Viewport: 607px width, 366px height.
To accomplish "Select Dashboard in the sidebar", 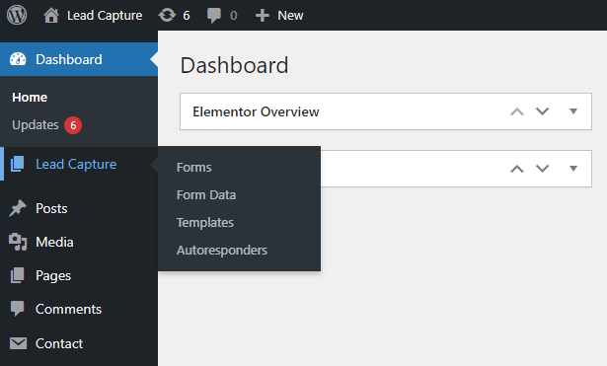I will click(69, 59).
